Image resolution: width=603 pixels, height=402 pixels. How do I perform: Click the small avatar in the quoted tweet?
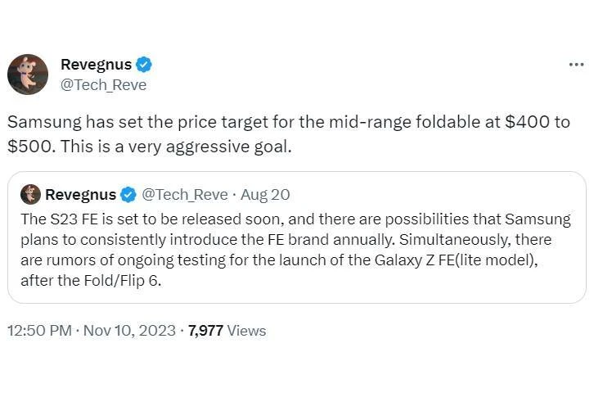click(x=30, y=194)
